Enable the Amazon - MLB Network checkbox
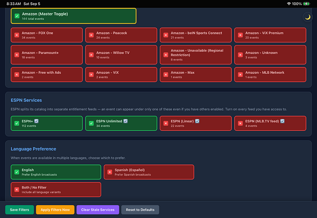Screen dimensions: 317x218 (x=240, y=74)
